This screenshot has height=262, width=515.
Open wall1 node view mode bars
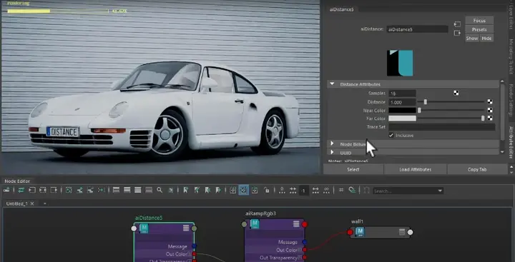point(402,232)
